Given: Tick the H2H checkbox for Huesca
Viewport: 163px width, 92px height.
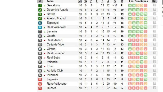Looking at the screenshot, I should 155,88.
